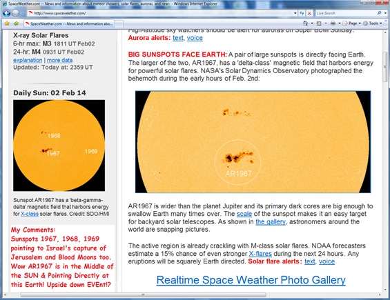Click the 'more data' link
This screenshot has width=390, height=300.
coord(59,60)
